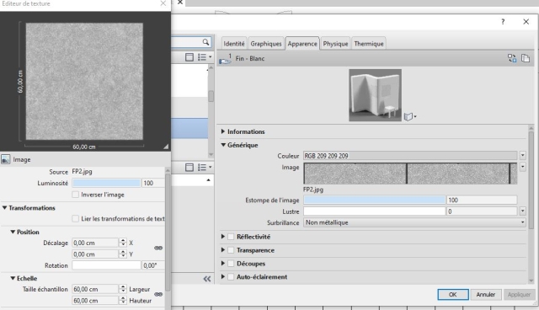Toggle Lier les transformations de texture checkbox

point(75,218)
